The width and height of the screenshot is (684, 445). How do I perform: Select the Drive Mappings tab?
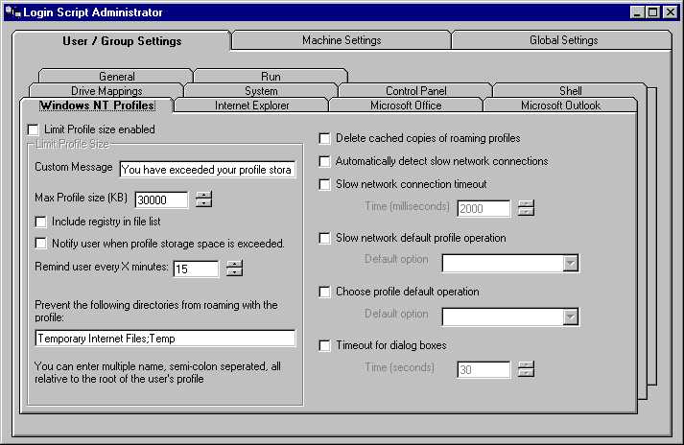point(106,91)
